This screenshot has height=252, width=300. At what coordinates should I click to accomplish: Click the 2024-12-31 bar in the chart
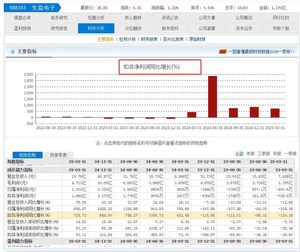[254, 112]
